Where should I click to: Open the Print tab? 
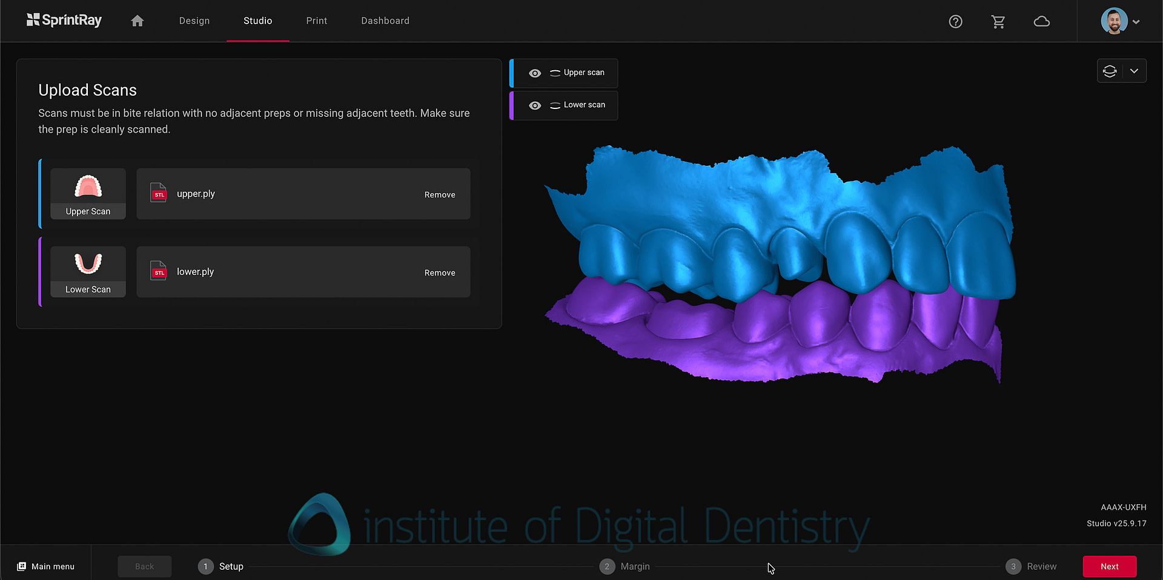tap(316, 21)
